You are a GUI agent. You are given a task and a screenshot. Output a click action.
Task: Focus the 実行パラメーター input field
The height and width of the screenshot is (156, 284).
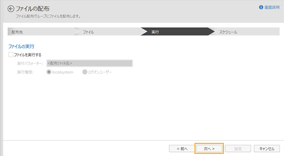coord(90,63)
